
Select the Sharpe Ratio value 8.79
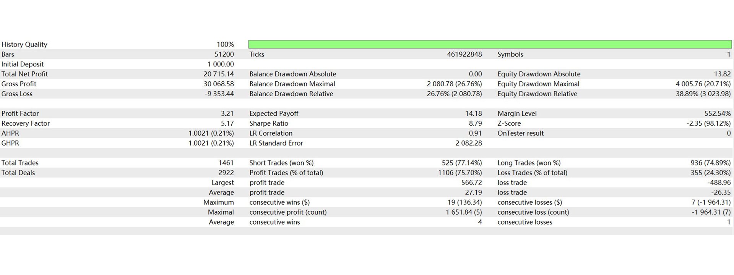coord(475,123)
